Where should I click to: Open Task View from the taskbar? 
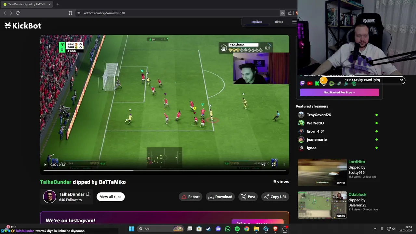point(190,229)
